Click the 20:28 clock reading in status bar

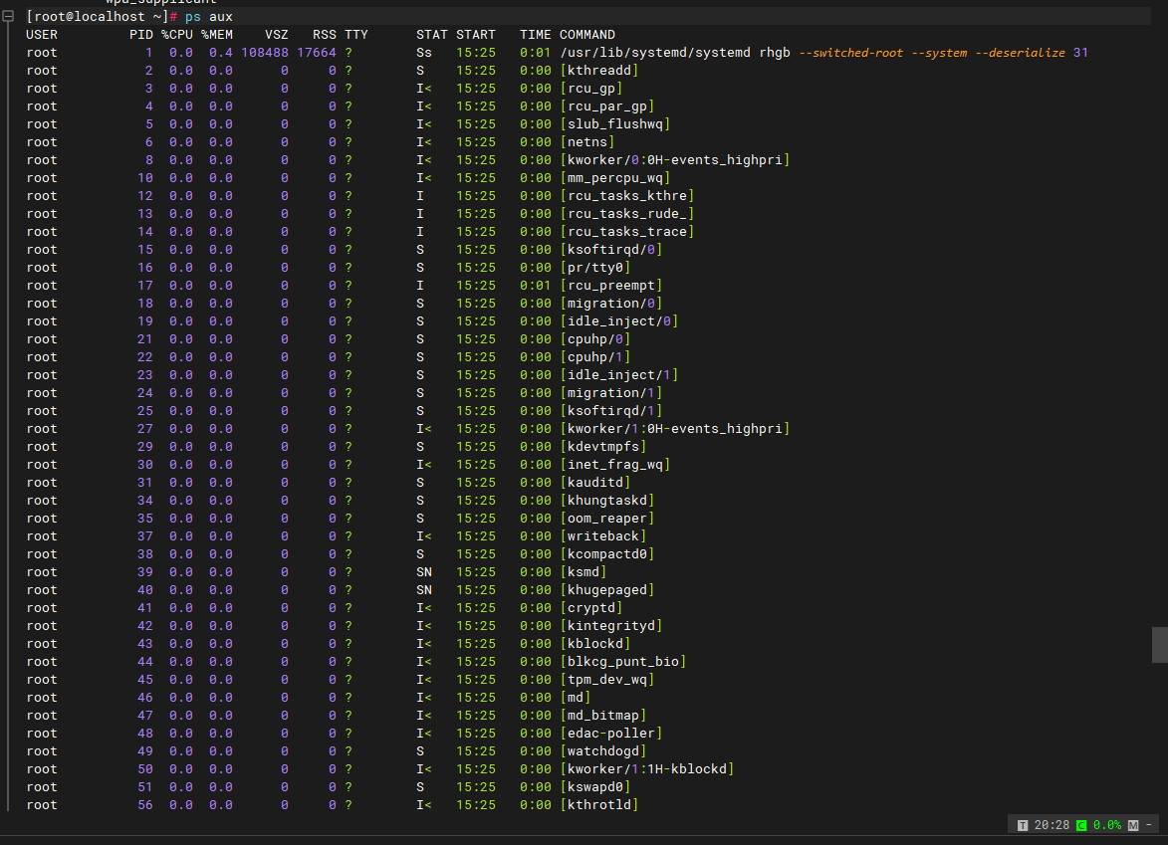[1051, 825]
